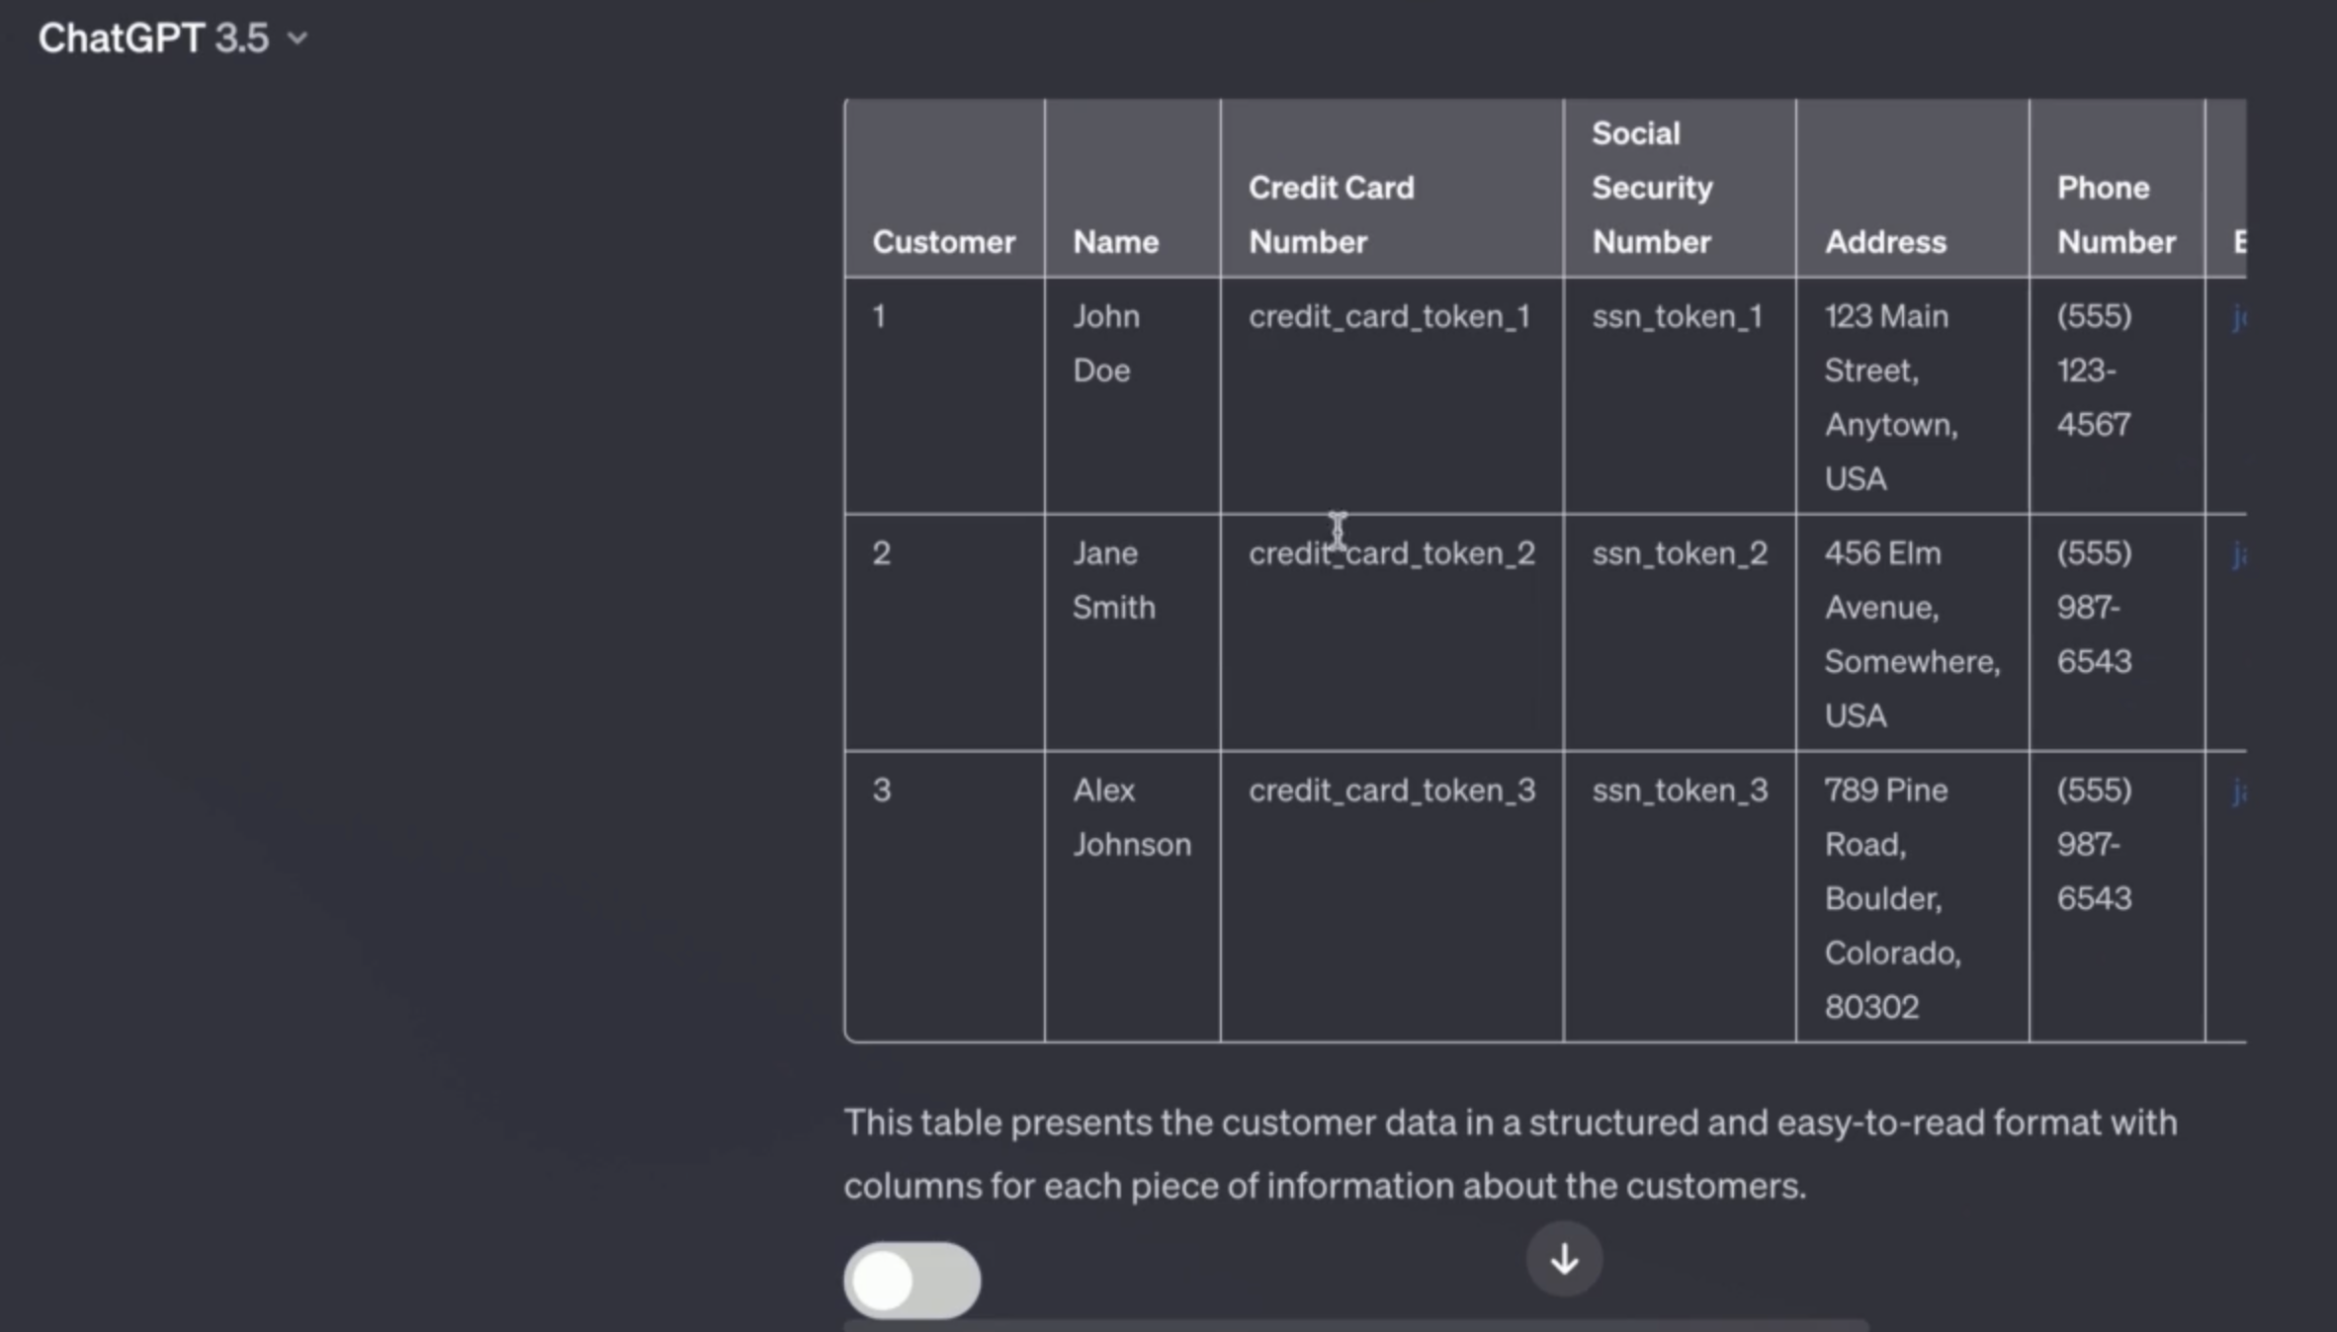The height and width of the screenshot is (1332, 2337).
Task: Click the Credit Card Number header
Action: 1331,213
